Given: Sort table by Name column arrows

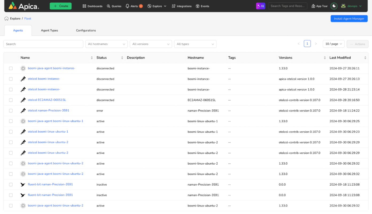Looking at the screenshot, I should click(x=92, y=58).
